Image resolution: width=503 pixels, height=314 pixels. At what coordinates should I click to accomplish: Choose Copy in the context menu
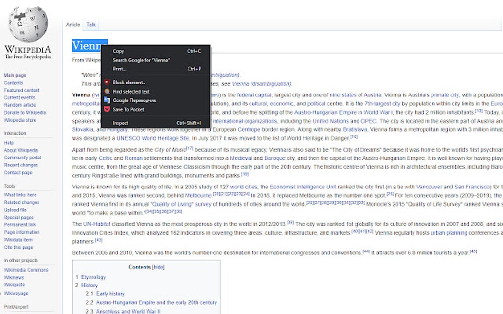click(x=155, y=51)
